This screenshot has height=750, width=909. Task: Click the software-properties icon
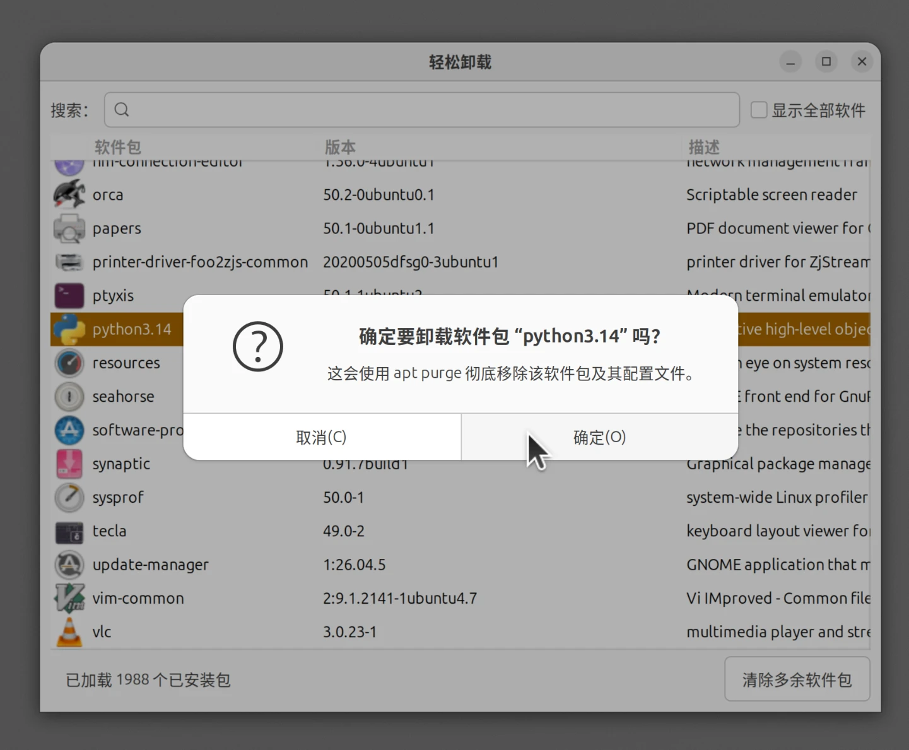pyautogui.click(x=69, y=430)
